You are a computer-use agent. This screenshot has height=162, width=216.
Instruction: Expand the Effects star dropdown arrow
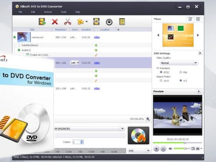(86, 22)
